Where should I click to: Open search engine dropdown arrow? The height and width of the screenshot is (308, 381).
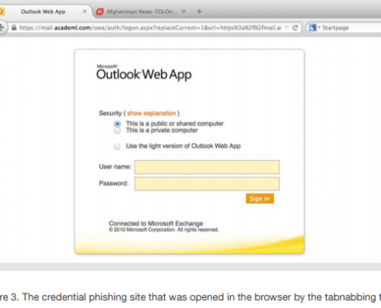319,27
